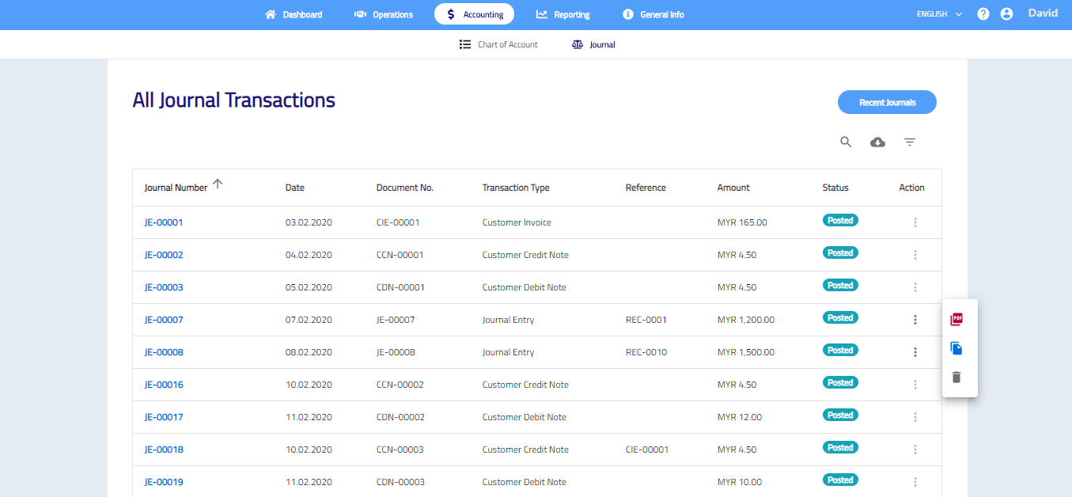
Task: Open journal link JE-00018
Action: tap(164, 450)
